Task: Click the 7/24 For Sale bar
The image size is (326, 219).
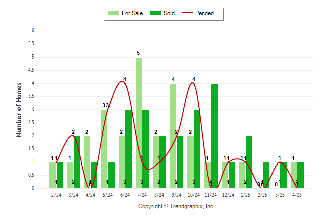Action: (x=139, y=123)
